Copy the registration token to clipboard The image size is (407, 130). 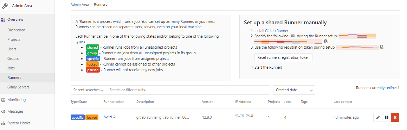(x=382, y=47)
